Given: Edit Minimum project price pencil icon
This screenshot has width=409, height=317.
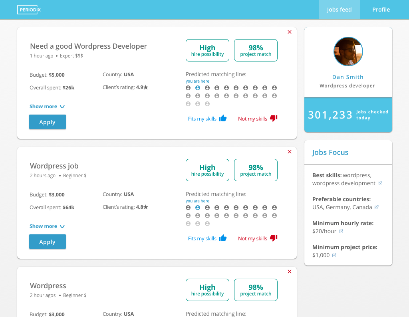Looking at the screenshot, I should pos(334,255).
